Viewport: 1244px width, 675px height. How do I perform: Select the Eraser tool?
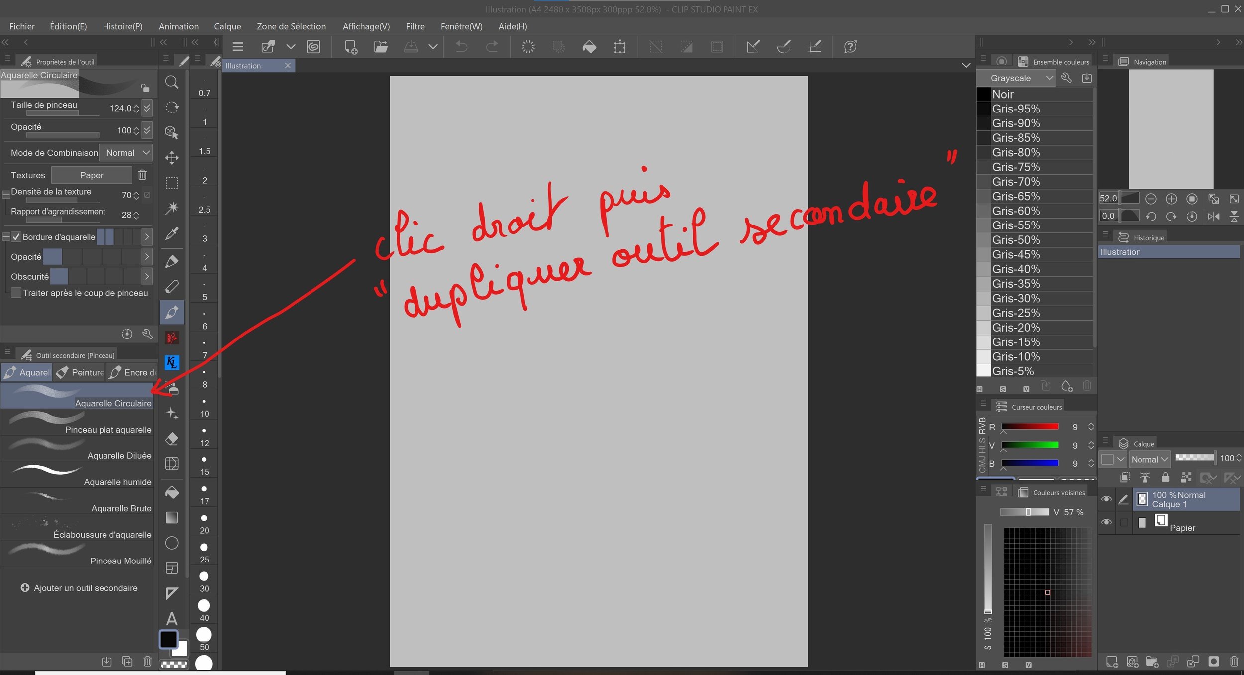click(x=172, y=439)
